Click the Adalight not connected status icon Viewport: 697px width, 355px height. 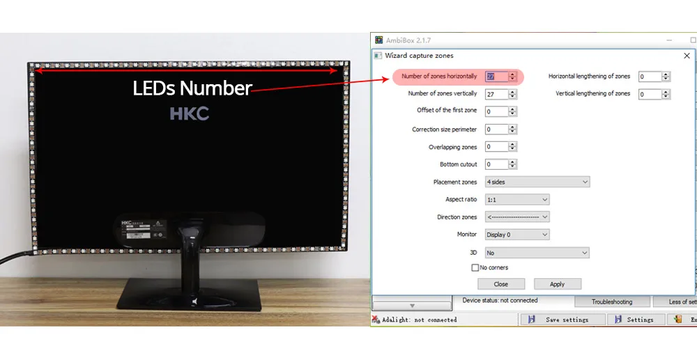[x=376, y=319]
